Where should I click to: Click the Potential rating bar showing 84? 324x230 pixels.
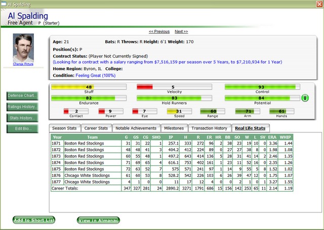coord(262,98)
